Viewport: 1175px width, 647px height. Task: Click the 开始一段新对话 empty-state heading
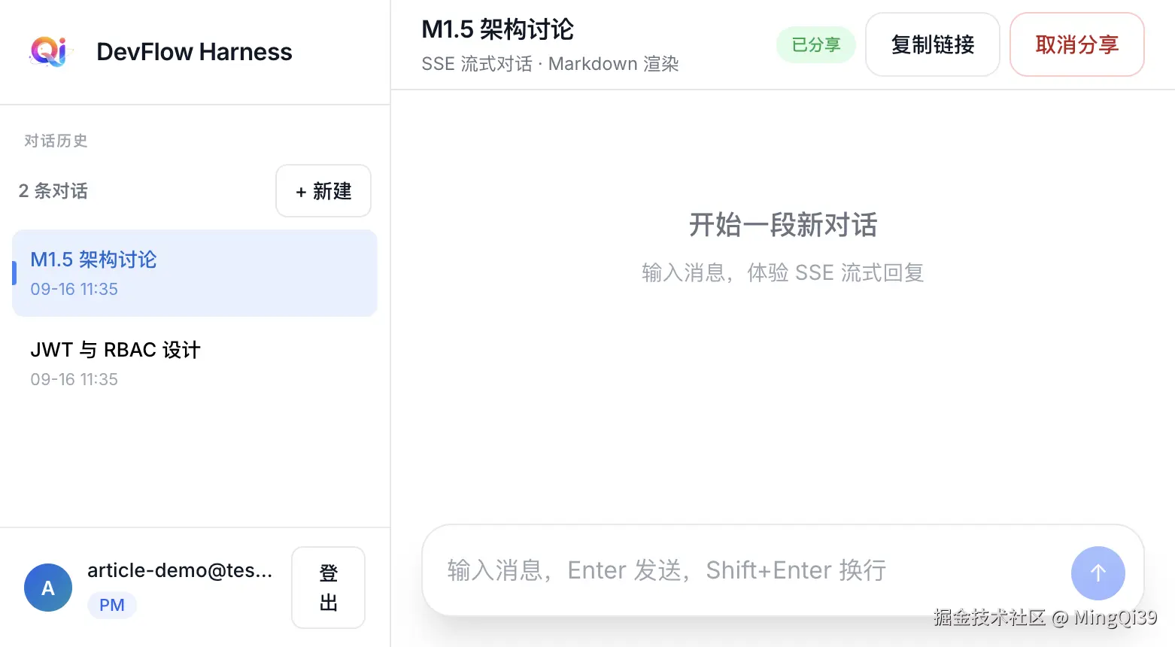[783, 225]
